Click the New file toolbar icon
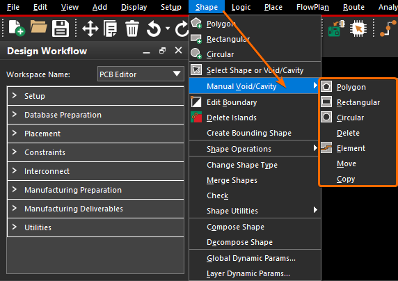This screenshot has width=398, height=281. 17,29
